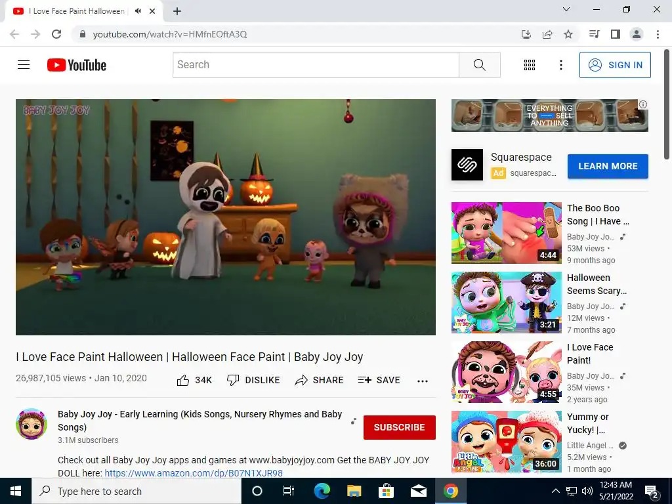Open tab search chevron
Screen dimensions: 672x504
(x=566, y=9)
